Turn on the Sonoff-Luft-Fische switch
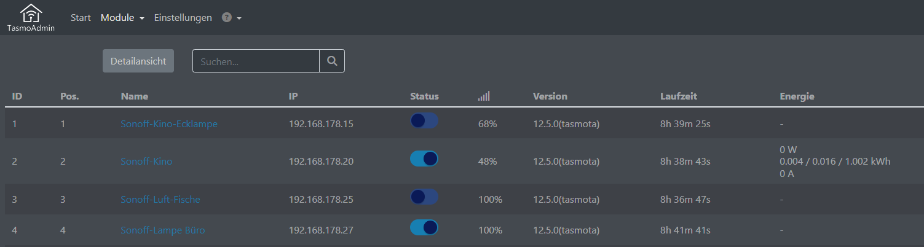This screenshot has height=247, width=924. click(x=424, y=197)
